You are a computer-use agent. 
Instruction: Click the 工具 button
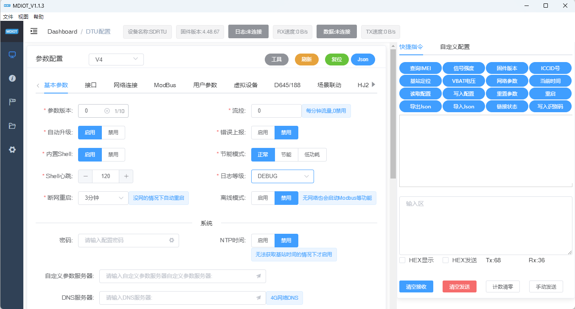coord(277,60)
